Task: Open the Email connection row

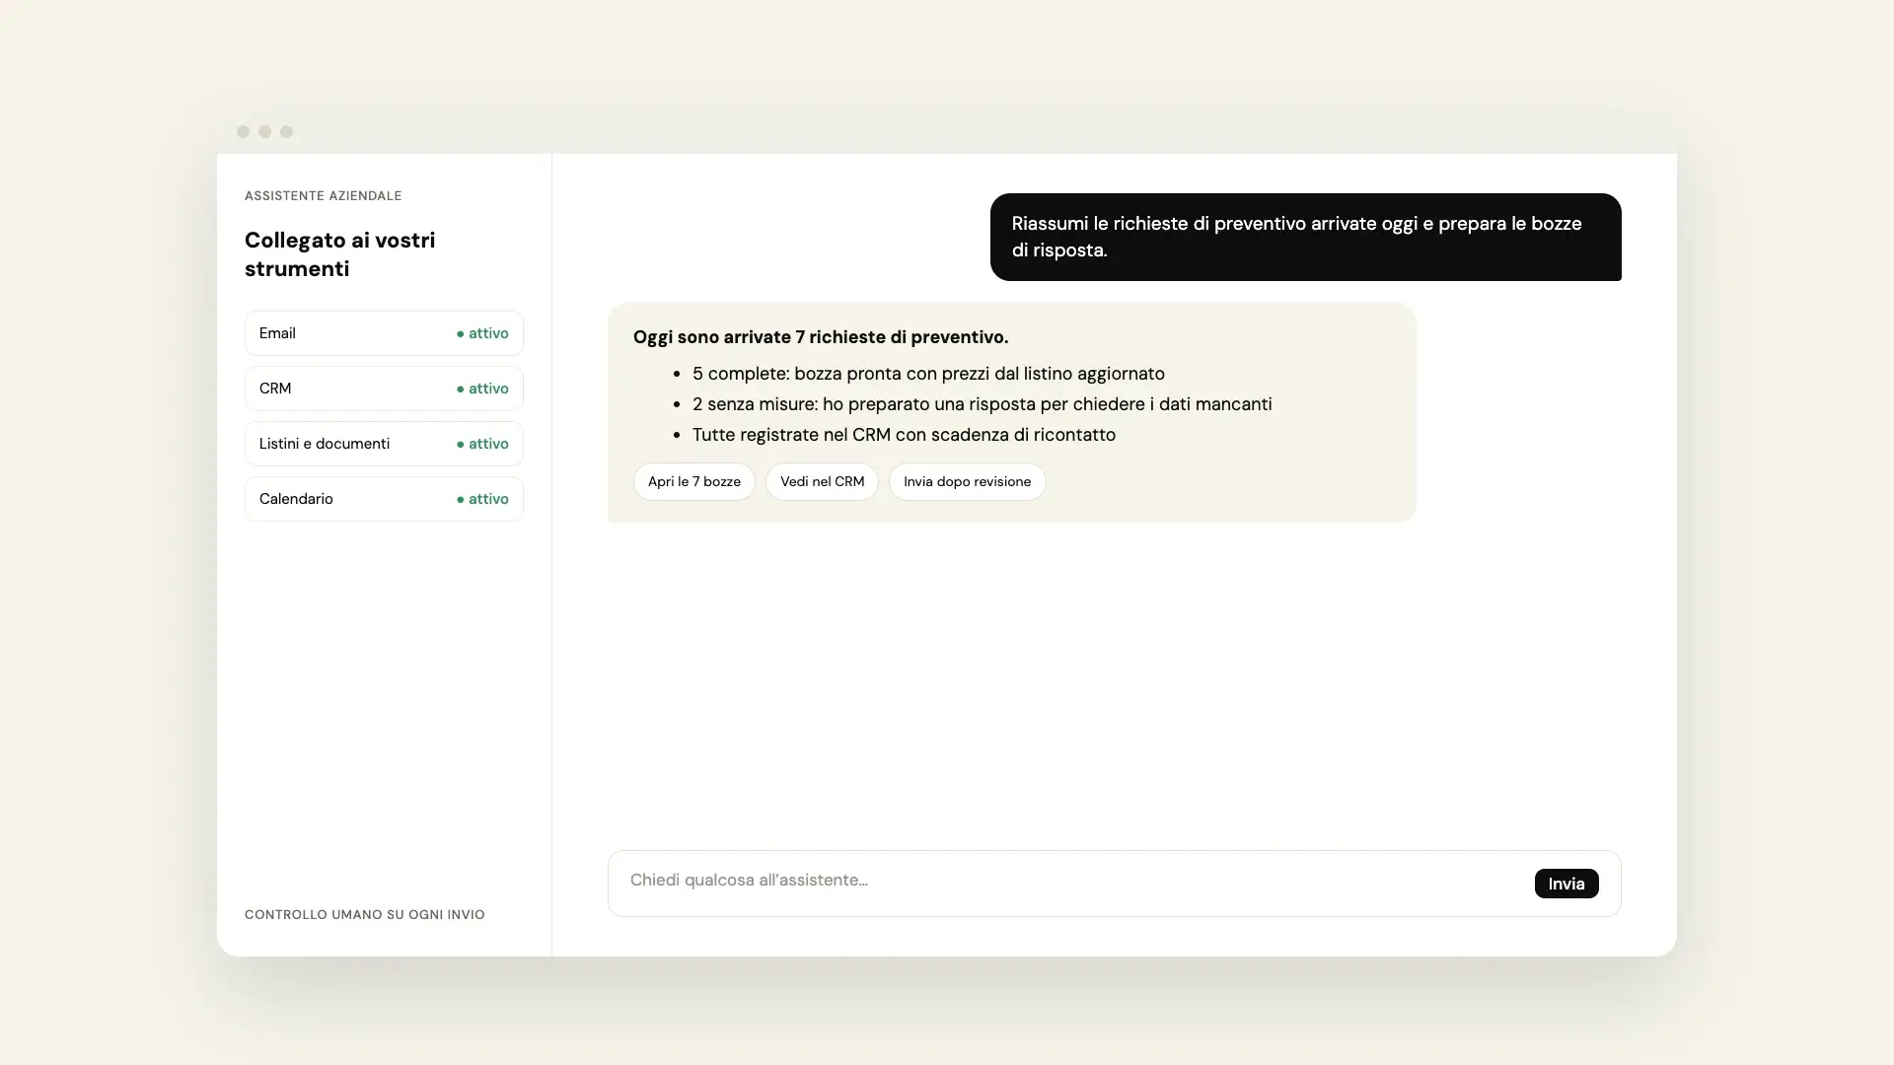Action: [x=384, y=333]
